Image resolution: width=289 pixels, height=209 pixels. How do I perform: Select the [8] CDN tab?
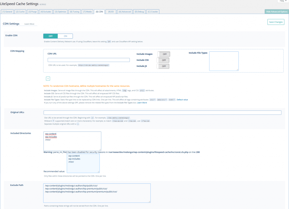pyautogui.click(x=99, y=12)
